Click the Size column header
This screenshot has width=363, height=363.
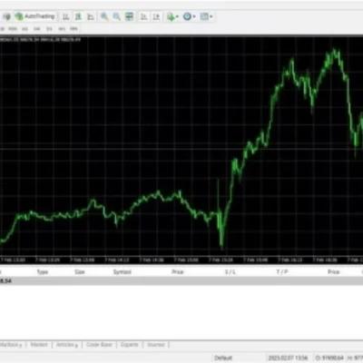(x=80, y=272)
